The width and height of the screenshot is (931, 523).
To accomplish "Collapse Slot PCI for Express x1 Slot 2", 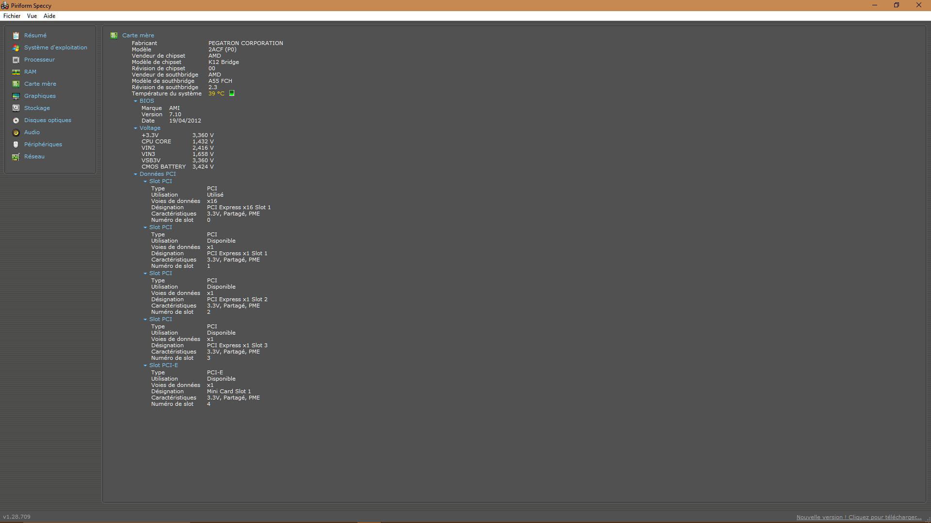I will point(145,273).
